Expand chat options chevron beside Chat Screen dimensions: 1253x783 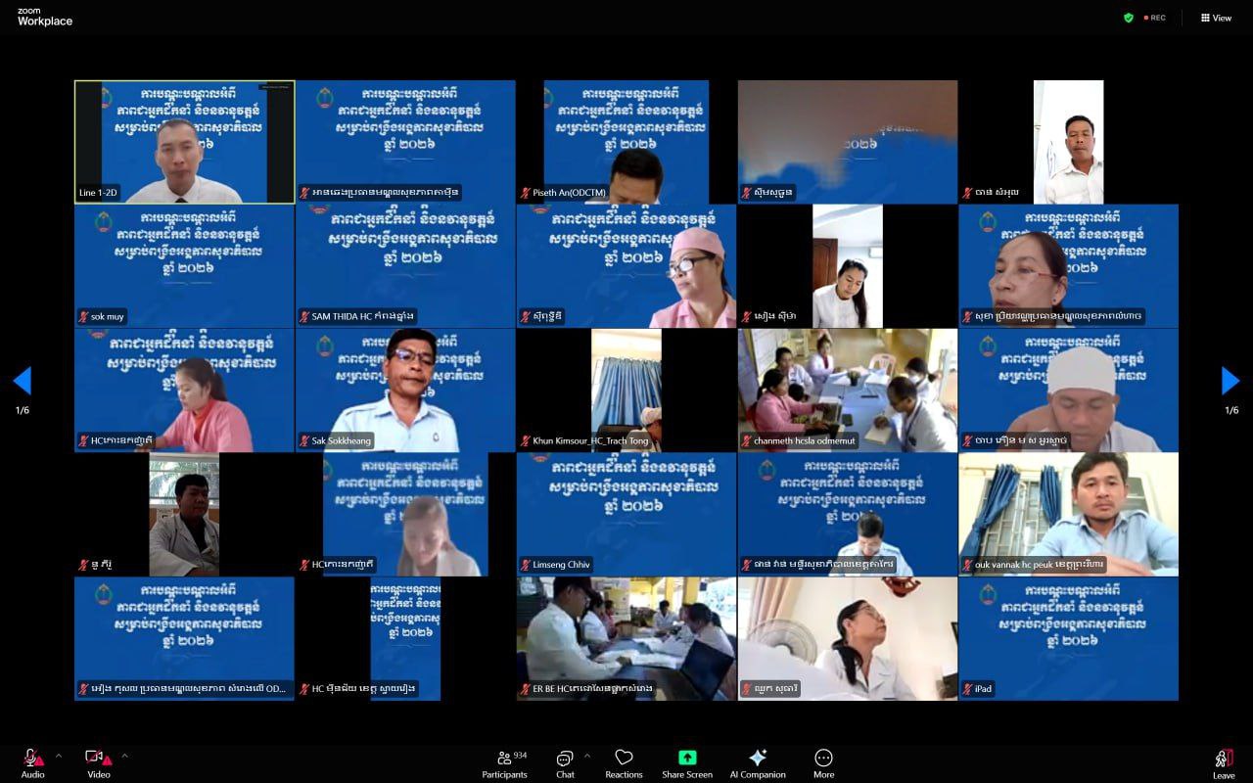(587, 756)
